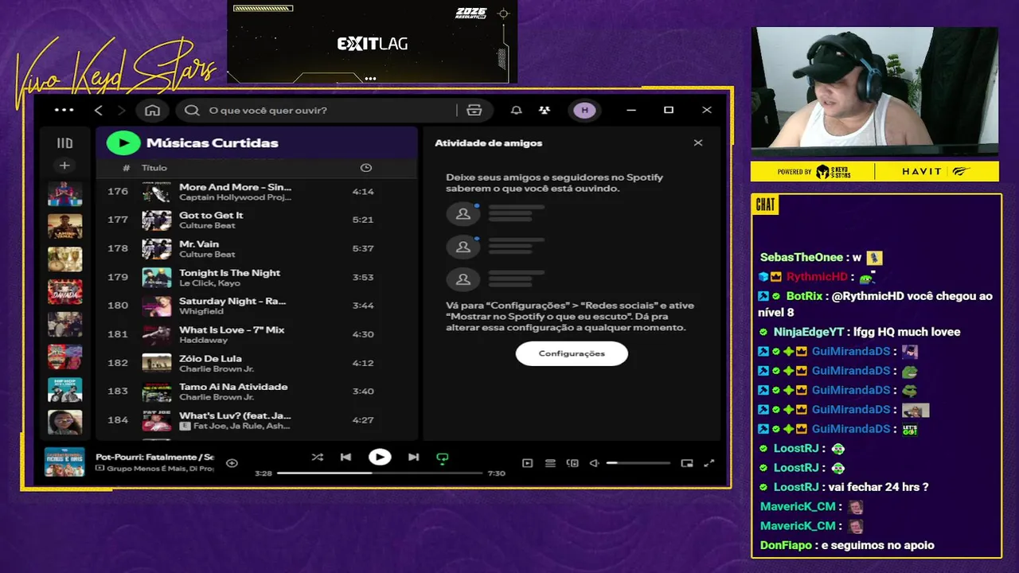Viewport: 1019px width, 573px height.
Task: Click username "DonFiapo" in the chat
Action: (x=786, y=545)
